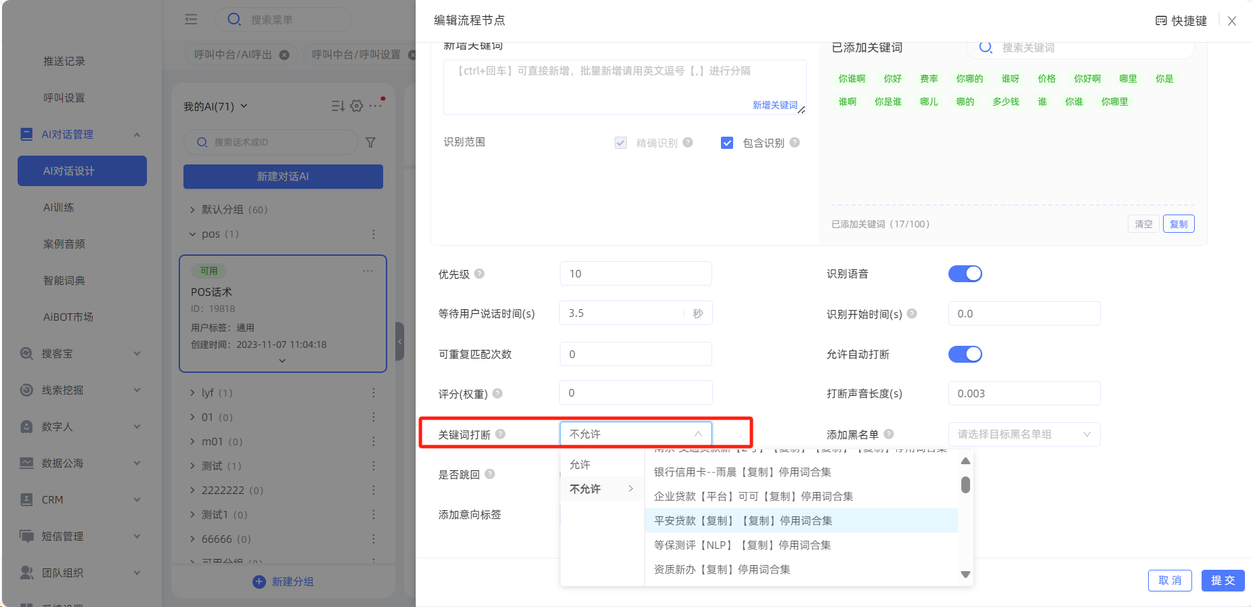Viewport: 1251px width, 607px height.
Task: Open the 测试 (1) group options menu
Action: coord(373,466)
